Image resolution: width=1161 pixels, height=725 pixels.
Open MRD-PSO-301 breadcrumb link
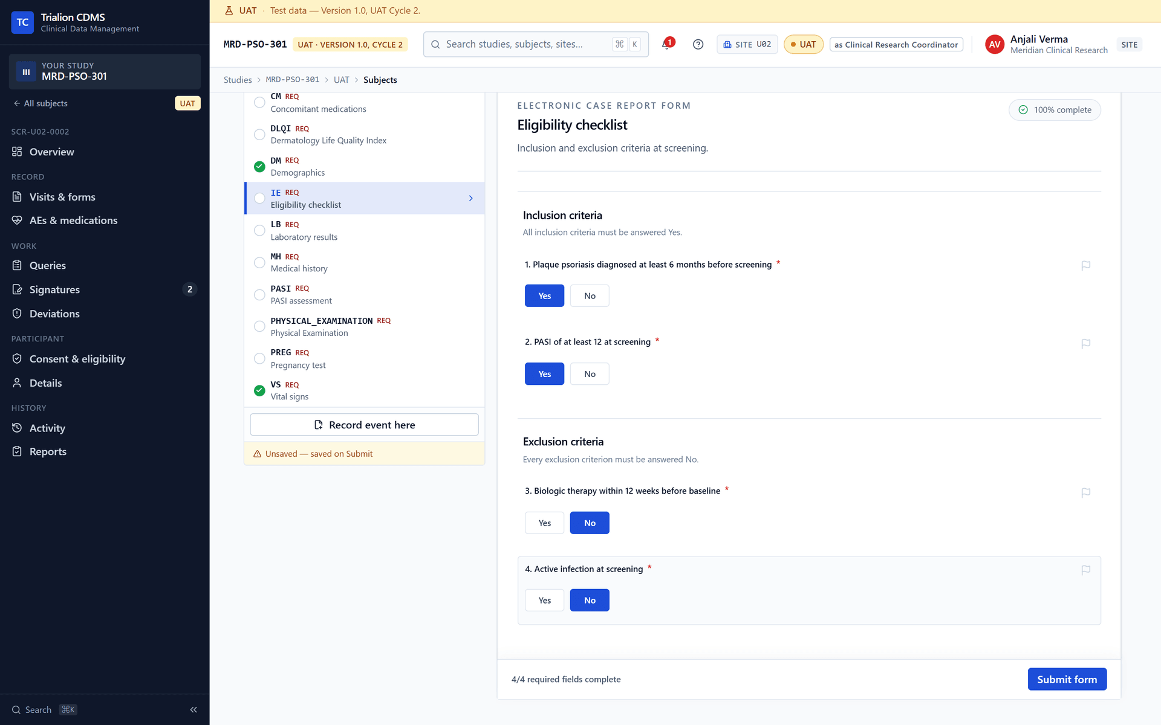coord(293,80)
